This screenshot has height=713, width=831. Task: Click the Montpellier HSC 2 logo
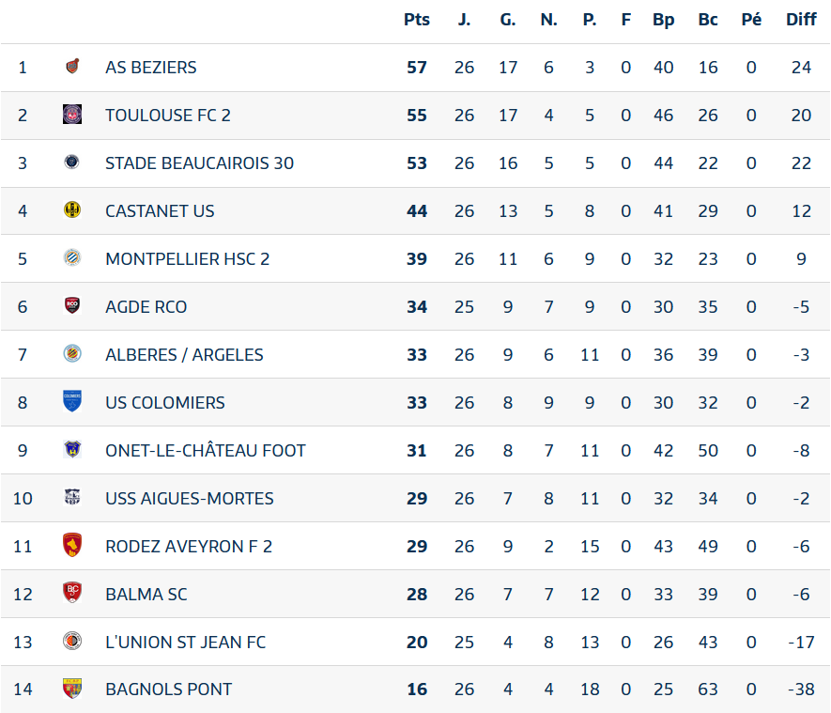(72, 258)
